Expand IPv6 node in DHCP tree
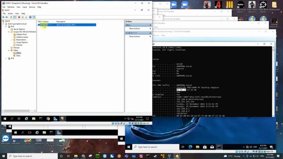283x159 pixels. pyautogui.click(x=6, y=58)
